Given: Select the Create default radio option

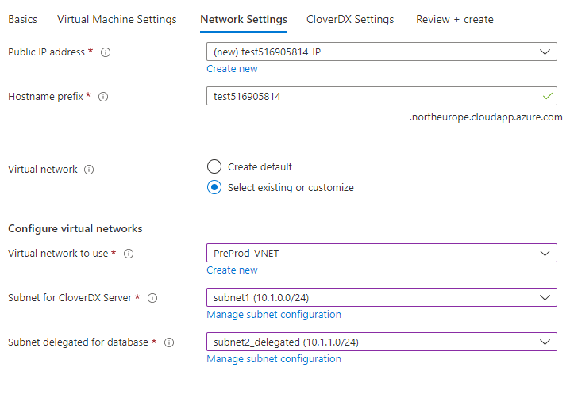Looking at the screenshot, I should click(214, 166).
